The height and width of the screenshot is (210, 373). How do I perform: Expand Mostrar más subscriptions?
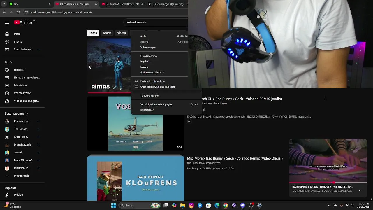click(22, 176)
